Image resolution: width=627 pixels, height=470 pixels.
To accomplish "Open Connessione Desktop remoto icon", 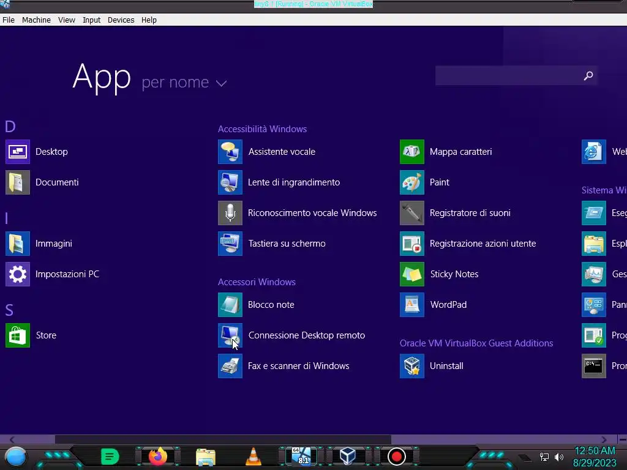I will pyautogui.click(x=230, y=335).
